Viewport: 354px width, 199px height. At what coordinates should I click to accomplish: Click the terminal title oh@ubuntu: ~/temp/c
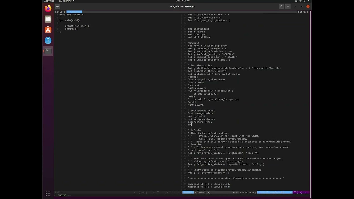pyautogui.click(x=183, y=6)
